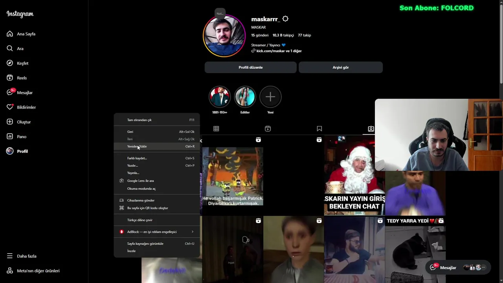Expand the AdBlock submenu arrow
The width and height of the screenshot is (503, 283).
coord(193,232)
